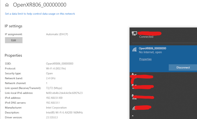The height and width of the screenshot is (119, 197).
Task: Select description Intel(R) Wi-Fi 6 AX200 160MHz
Action: pyautogui.click(x=64, y=112)
